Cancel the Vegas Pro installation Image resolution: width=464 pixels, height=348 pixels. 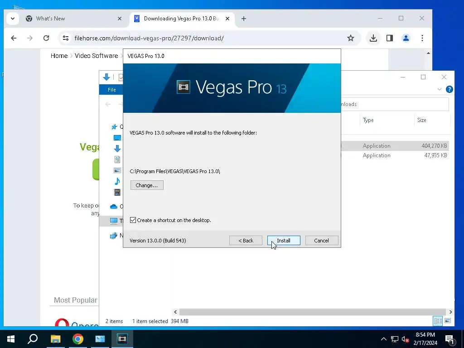[321, 241]
